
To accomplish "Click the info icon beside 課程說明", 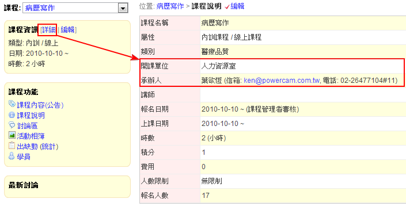I will [x=12, y=115].
